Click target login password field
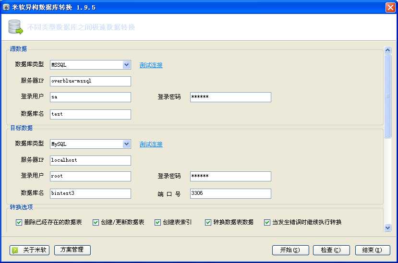This screenshot has width=398, height=263. tap(230, 176)
